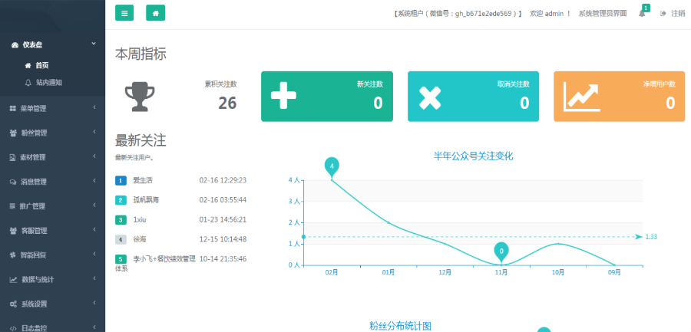This screenshot has height=332, width=691.
Task: Expand the 推广管理 chevron
Action: 94,205
